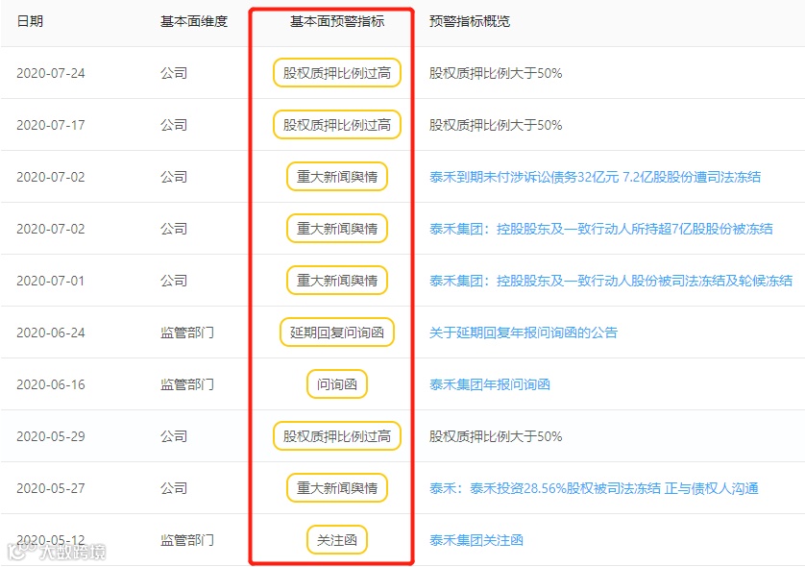Screen dimensions: 805x567
Task: Click 监管部门 in the 2020-06-16 row
Action: pos(187,384)
